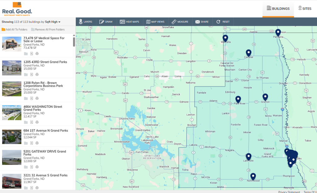Add 1205 43RD Street to a folder

pyautogui.click(x=26, y=74)
